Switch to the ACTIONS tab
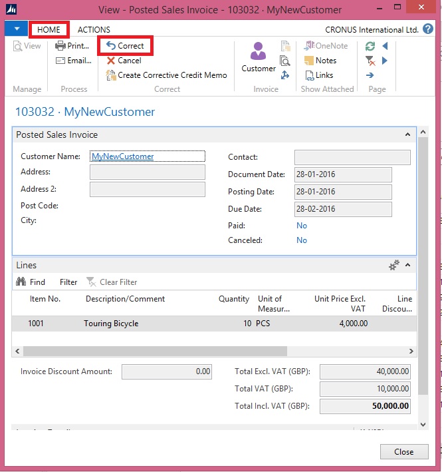The height and width of the screenshot is (472, 442). tap(94, 30)
